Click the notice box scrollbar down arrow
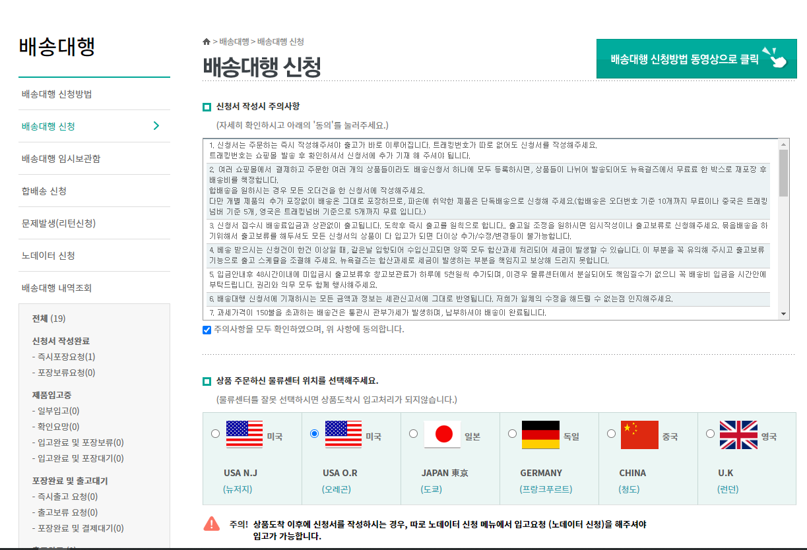 (x=783, y=314)
